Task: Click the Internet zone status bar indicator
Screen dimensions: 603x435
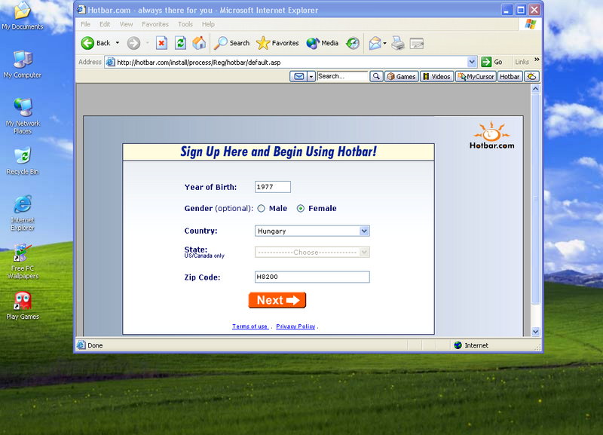Action: 472,345
